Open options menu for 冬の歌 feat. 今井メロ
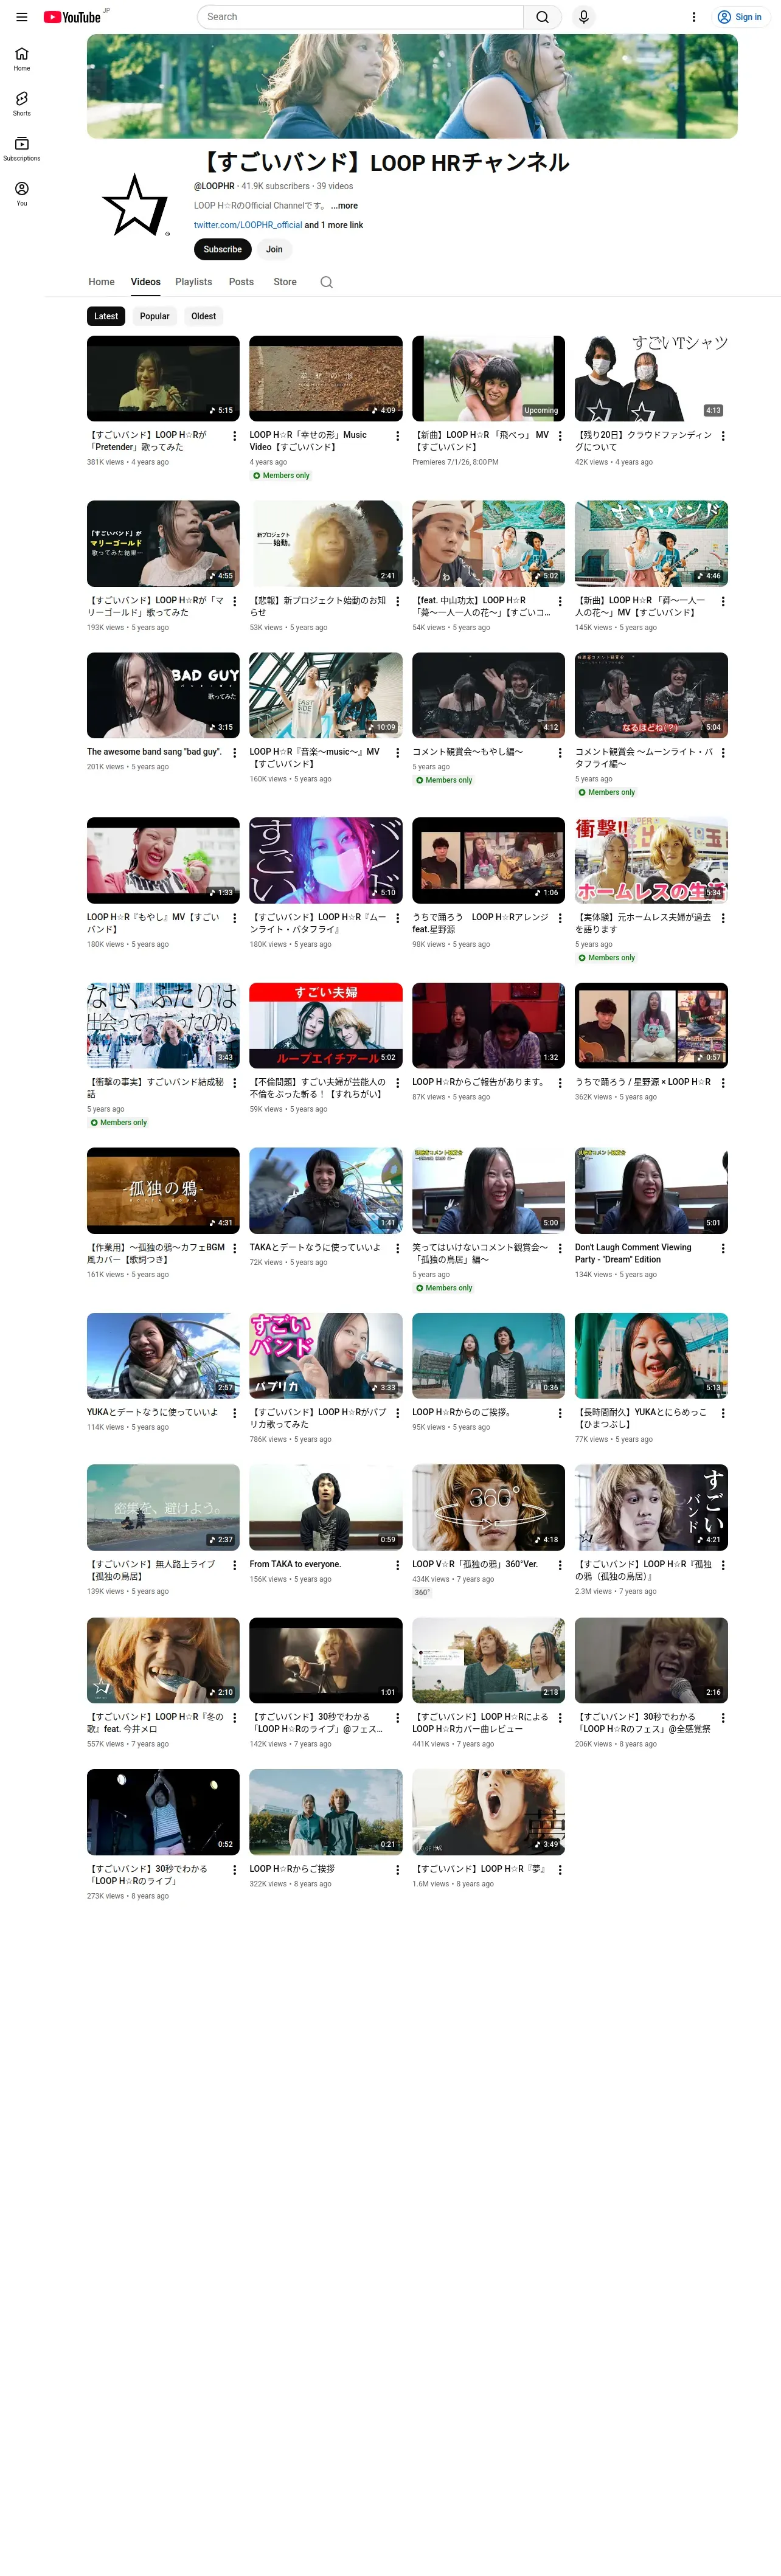The width and height of the screenshot is (781, 2576). 235,1718
